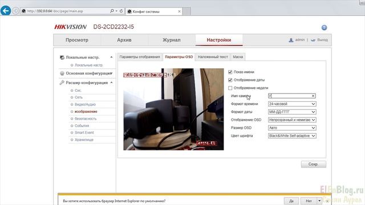The height and width of the screenshot is (205, 365).
Task: Select the изображение sidebar item
Action: click(86, 112)
